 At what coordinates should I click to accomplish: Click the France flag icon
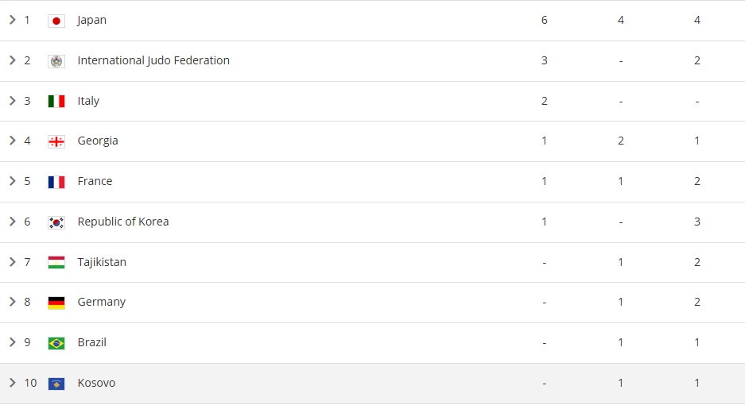tap(56, 181)
